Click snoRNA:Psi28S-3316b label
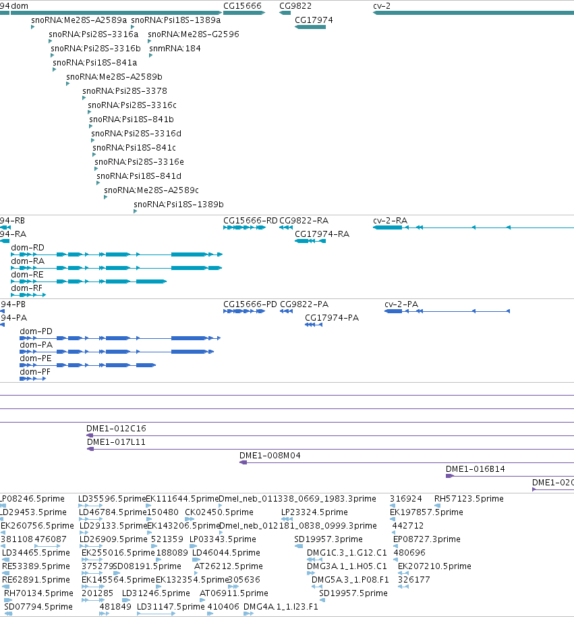Viewport: 574px width, 617px height. pos(96,49)
